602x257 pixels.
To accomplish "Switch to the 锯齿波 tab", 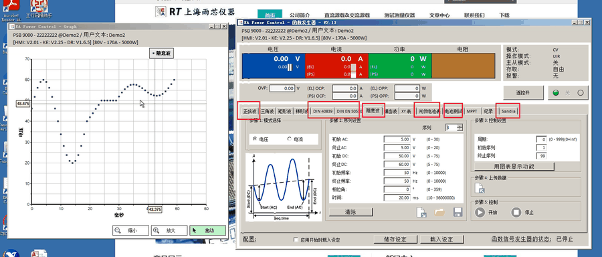I will point(391,111).
